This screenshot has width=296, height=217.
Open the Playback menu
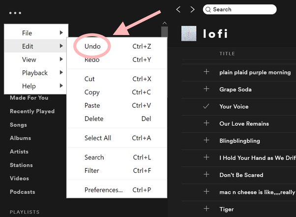[35, 73]
